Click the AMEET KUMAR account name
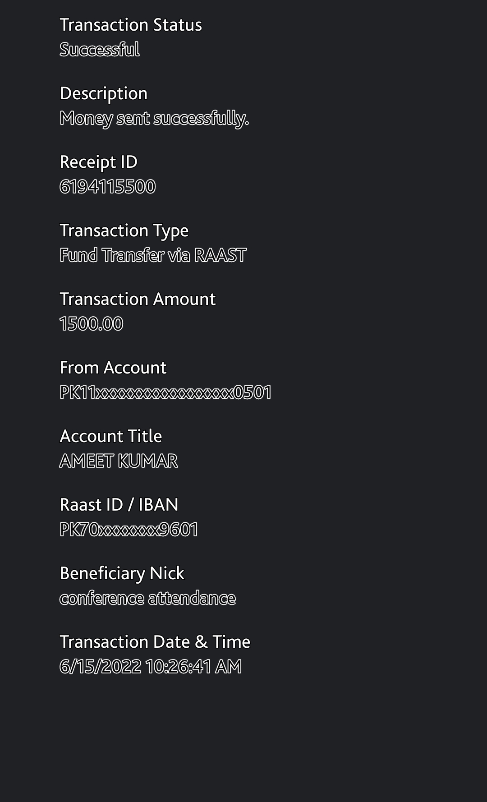Viewport: 487px width, 802px height. point(119,461)
